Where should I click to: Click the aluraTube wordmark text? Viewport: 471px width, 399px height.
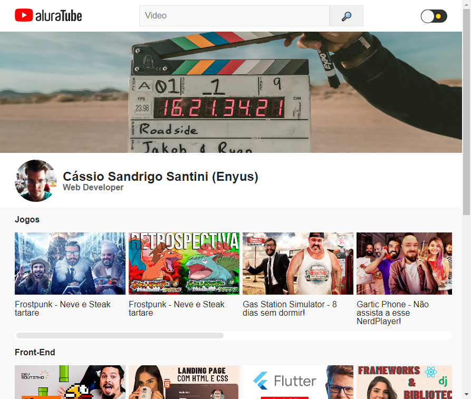point(59,16)
